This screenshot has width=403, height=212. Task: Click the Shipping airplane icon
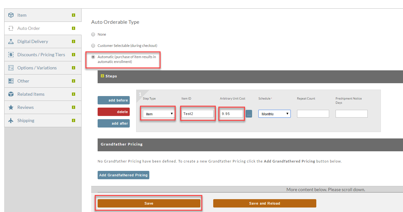[11, 120]
